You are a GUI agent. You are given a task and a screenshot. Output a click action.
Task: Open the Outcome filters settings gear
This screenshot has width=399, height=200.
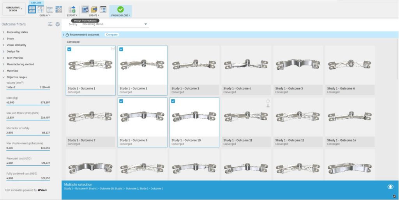[x=58, y=24]
